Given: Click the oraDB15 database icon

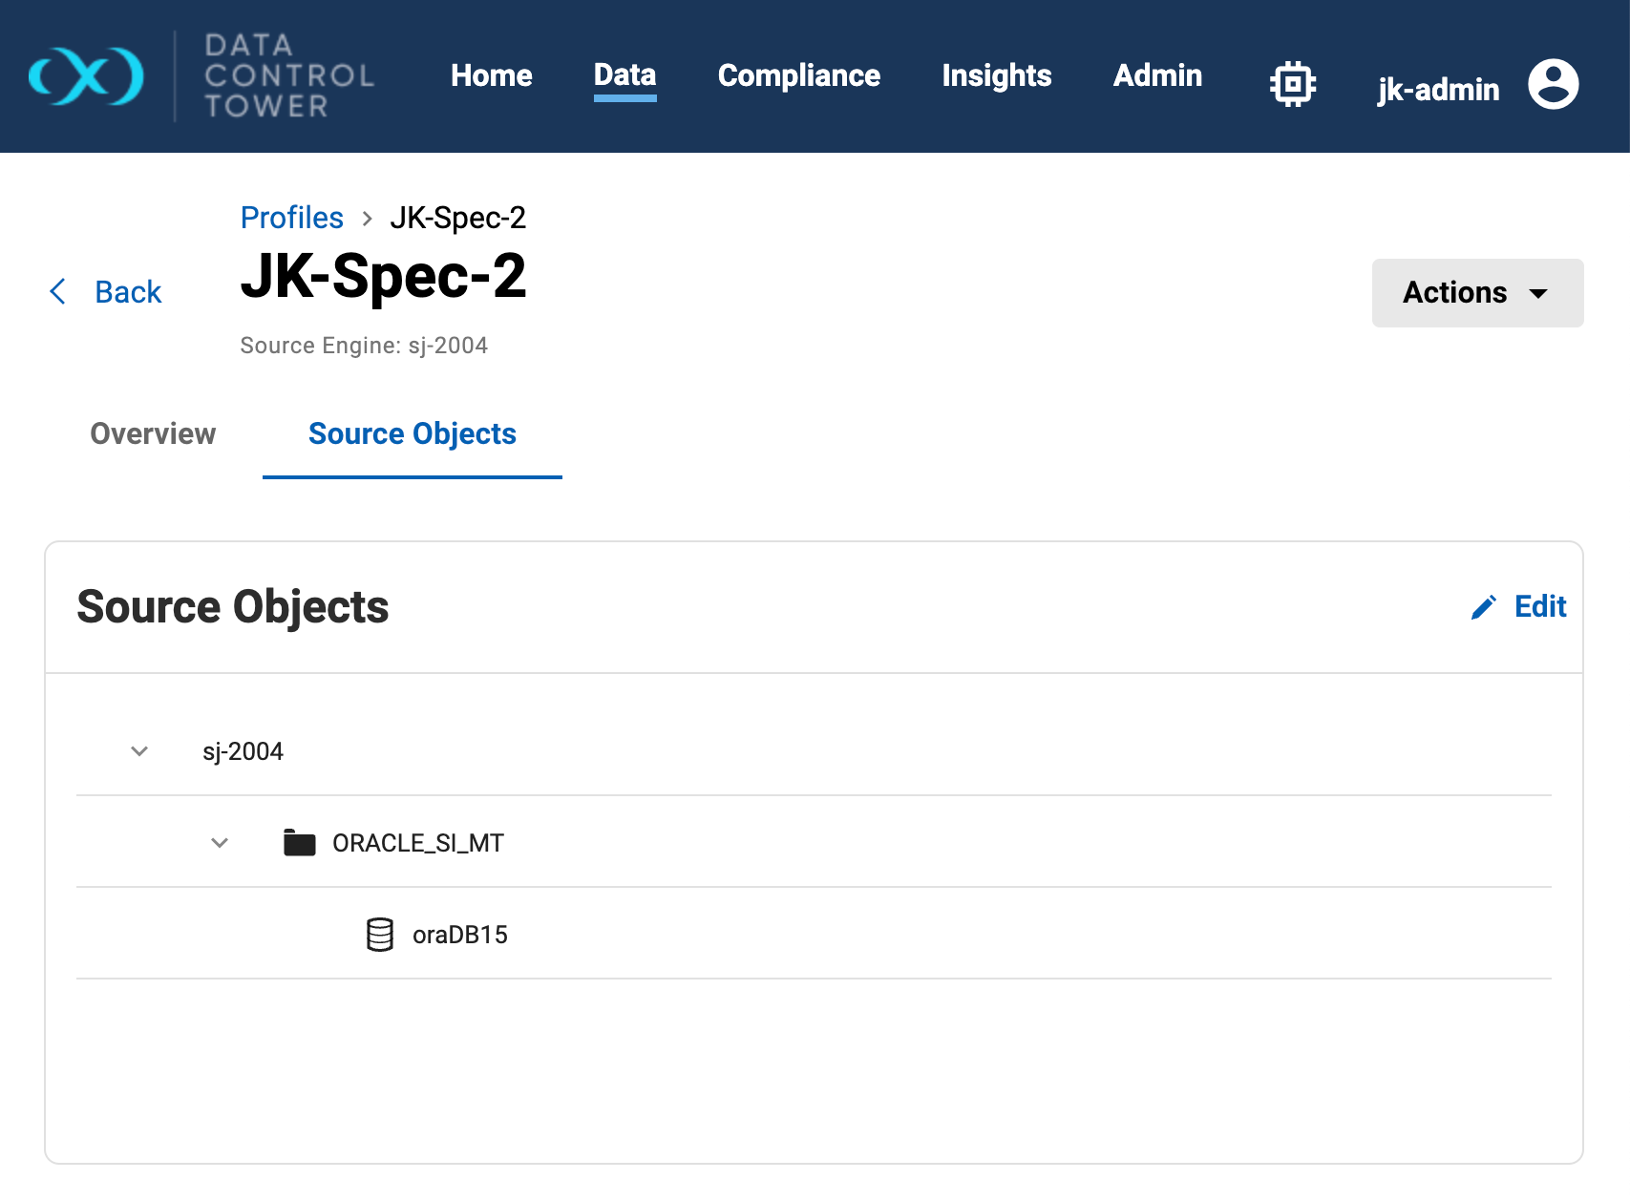Looking at the screenshot, I should point(380,935).
